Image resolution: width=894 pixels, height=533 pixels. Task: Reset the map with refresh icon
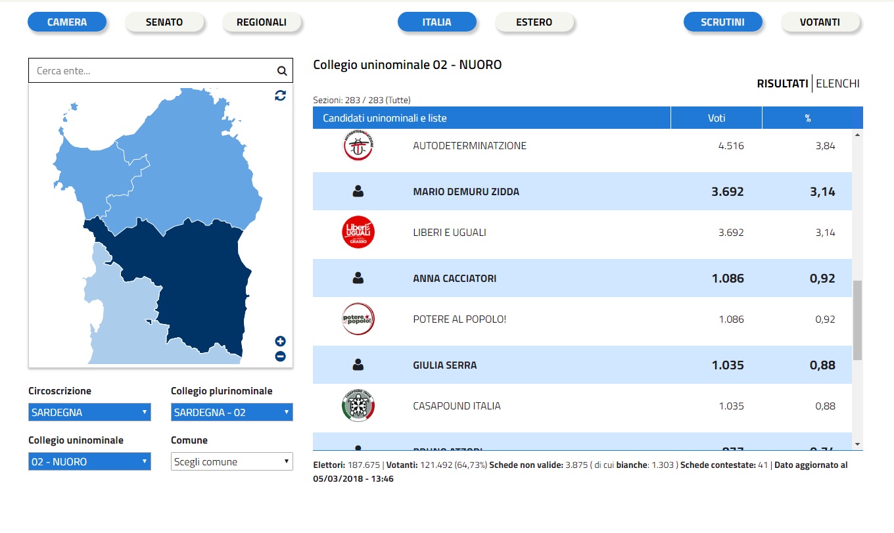coord(281,95)
